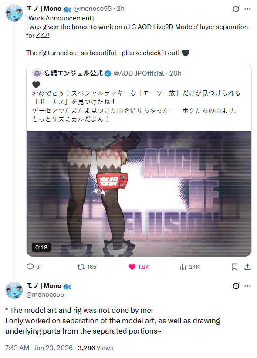This screenshot has height=358, width=257.
Task: Toggle the bookmark icon on the tweet
Action: coord(235,267)
